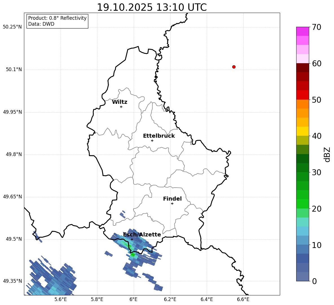Click the 70 tick on the colorbar
Screen dimensions: 334x305
[317, 27]
